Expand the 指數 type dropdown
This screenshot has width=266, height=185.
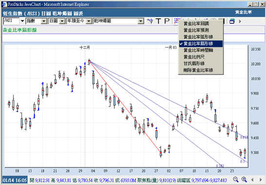[44, 21]
